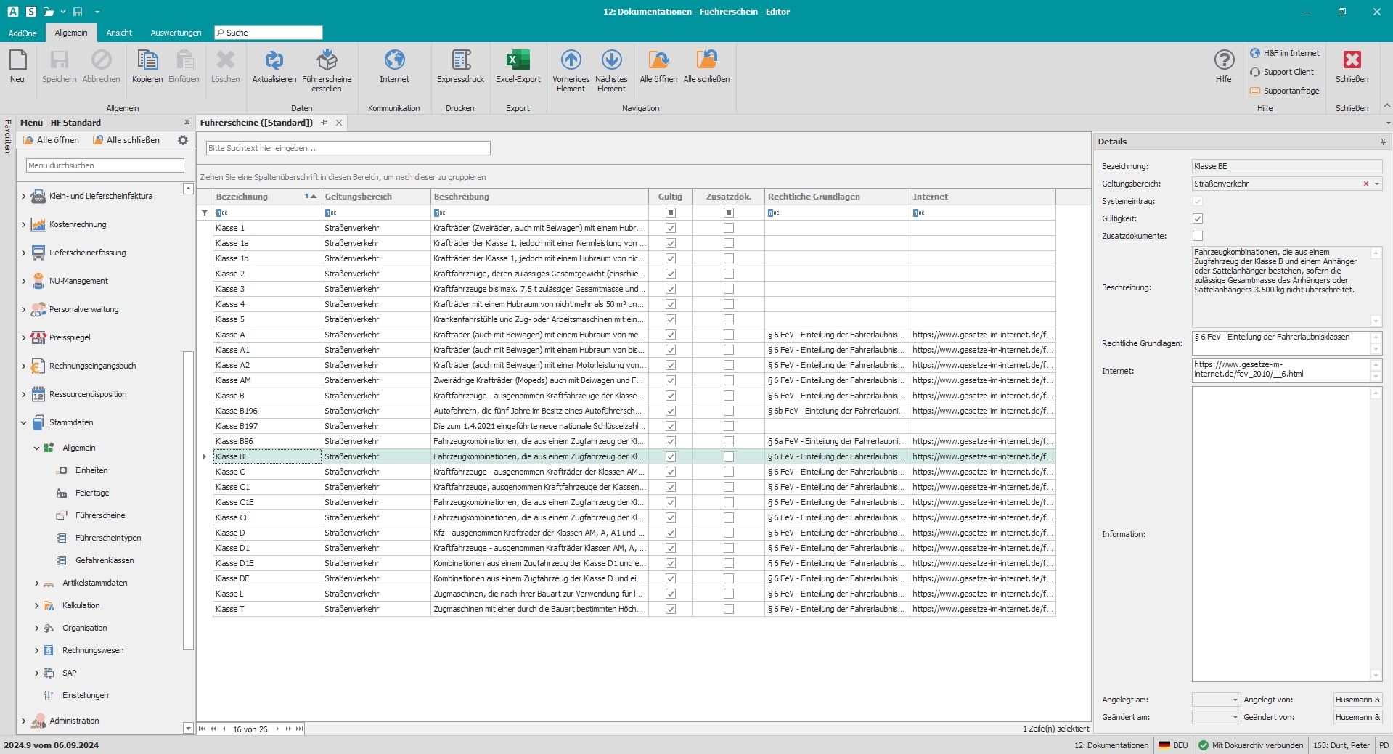The image size is (1393, 754).
Task: Click the Expressdruck print icon
Action: (x=460, y=60)
